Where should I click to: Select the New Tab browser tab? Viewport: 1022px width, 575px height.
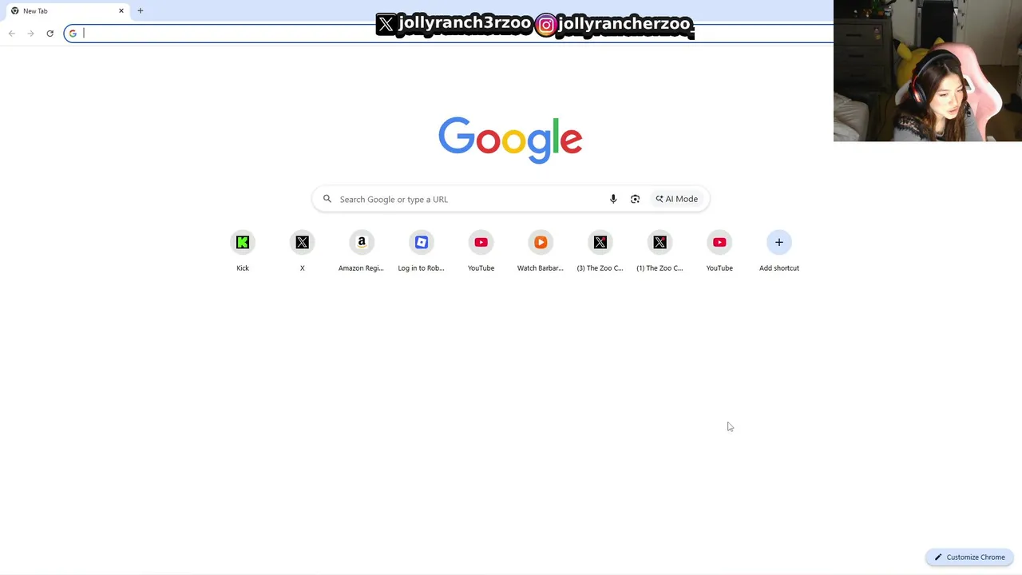coord(67,11)
